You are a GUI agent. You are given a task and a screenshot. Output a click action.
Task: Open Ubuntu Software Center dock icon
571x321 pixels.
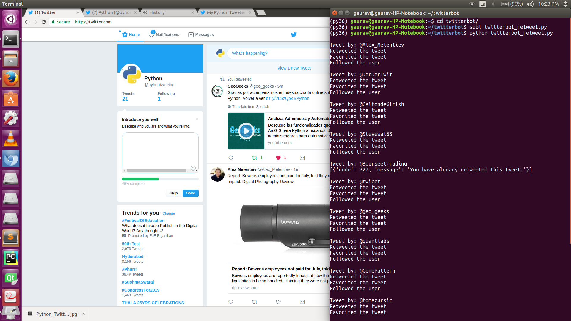11,99
